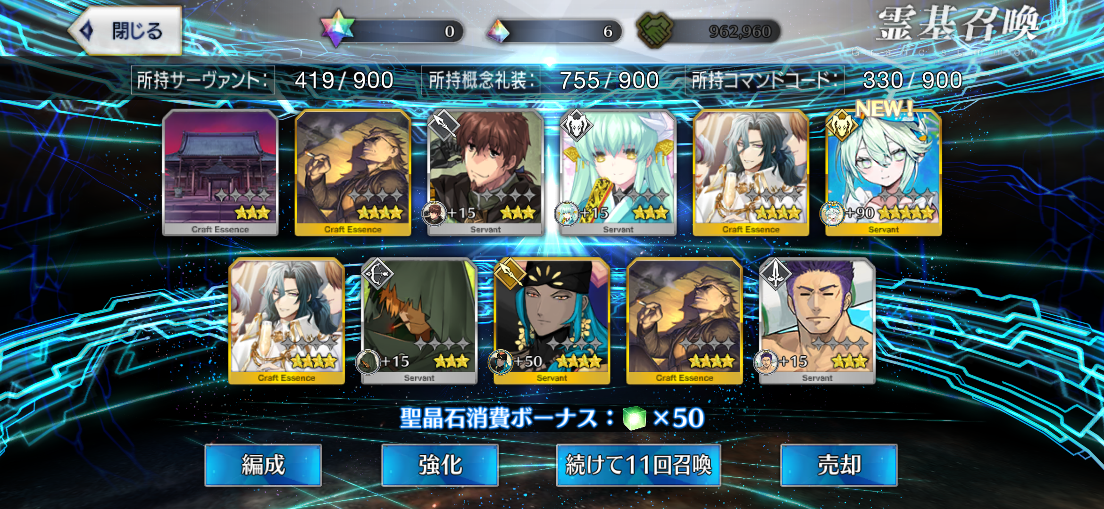
Task: Open the 売却 sell menu
Action: (x=839, y=465)
